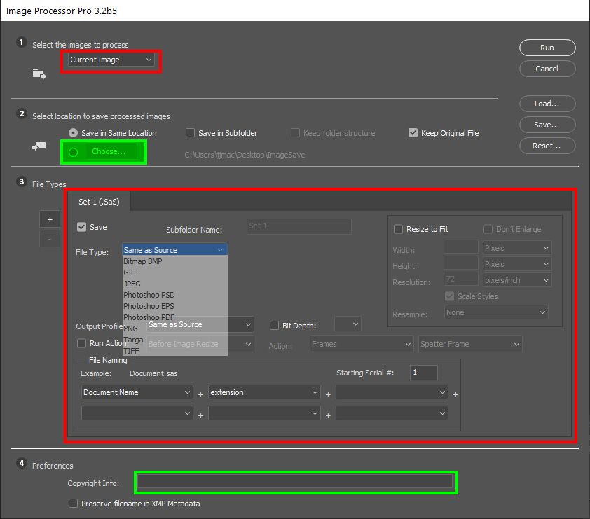Click the Subfolder Name field
The height and width of the screenshot is (519, 590).
pyautogui.click(x=299, y=226)
